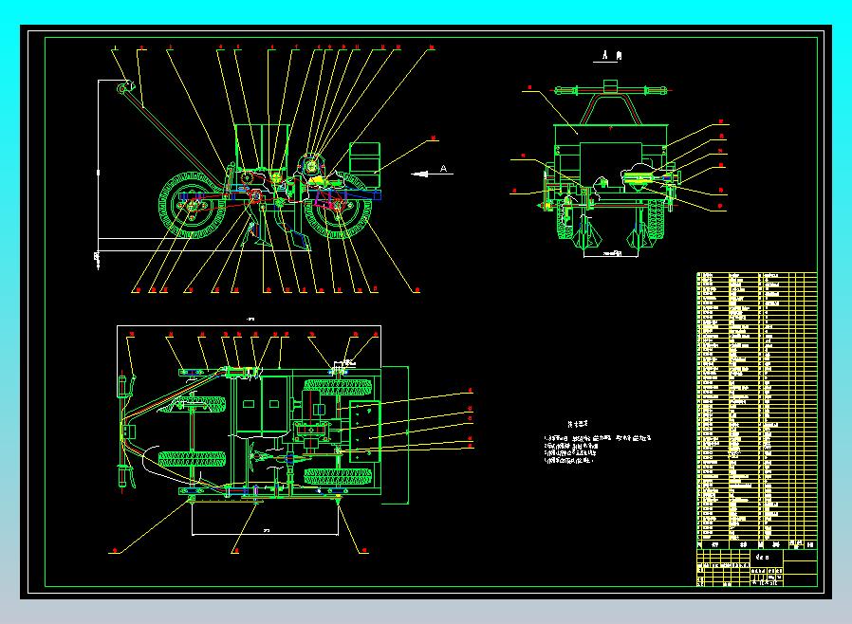The image size is (852, 624).
Task: Click the title block below the parts list
Action: coord(757,568)
